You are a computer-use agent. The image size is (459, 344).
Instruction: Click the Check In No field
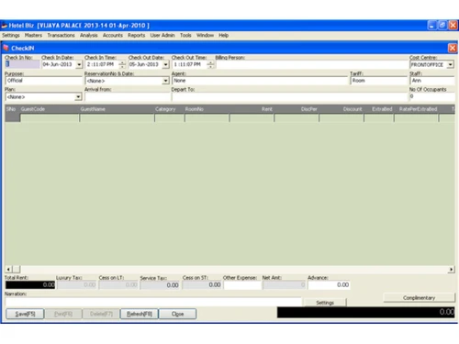22,64
